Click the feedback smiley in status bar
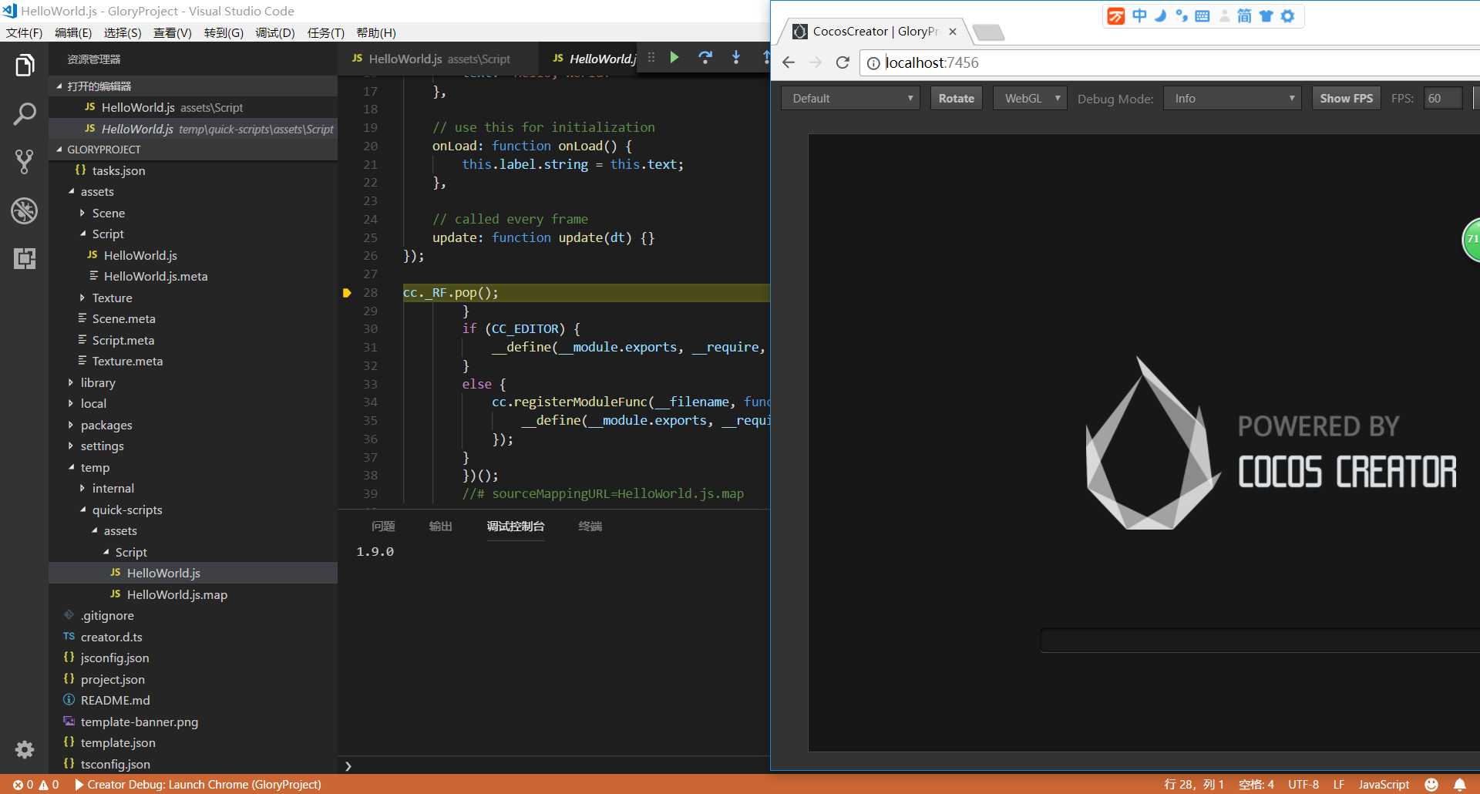This screenshot has width=1480, height=794. [1431, 785]
